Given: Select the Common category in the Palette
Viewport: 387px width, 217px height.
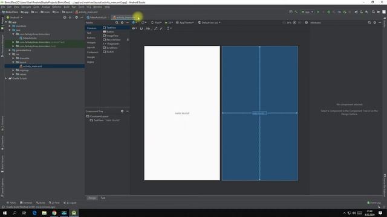Looking at the screenshot, I should point(91,28).
